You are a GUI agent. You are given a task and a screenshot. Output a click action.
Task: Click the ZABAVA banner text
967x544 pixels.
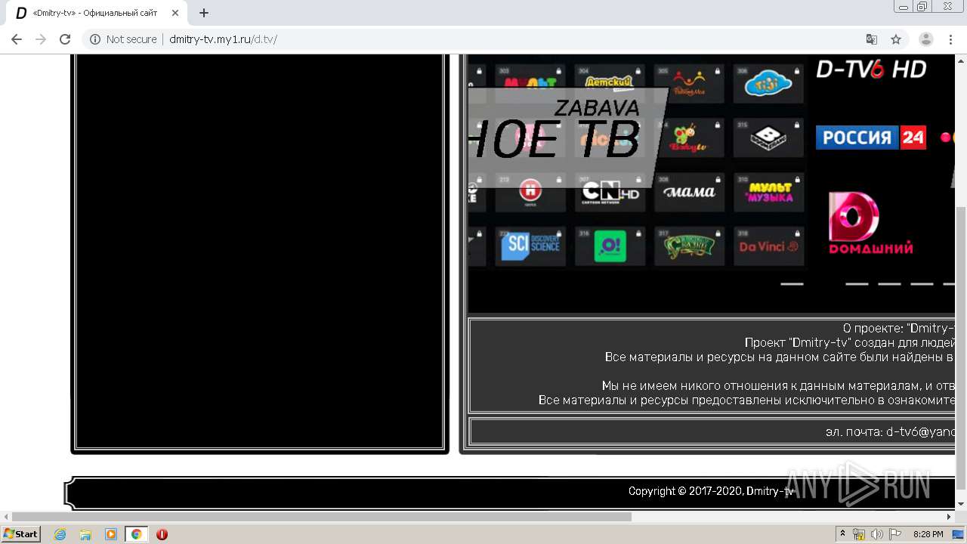click(597, 108)
